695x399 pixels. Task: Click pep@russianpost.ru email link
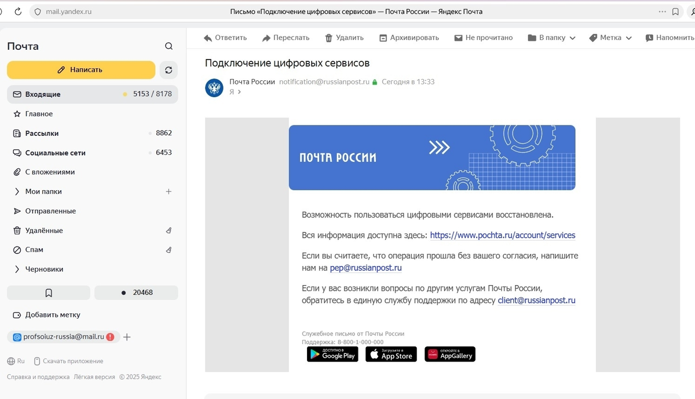(x=366, y=268)
